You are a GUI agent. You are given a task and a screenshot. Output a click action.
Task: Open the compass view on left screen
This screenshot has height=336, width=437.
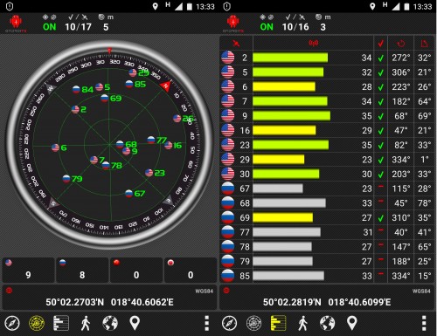tap(12, 323)
